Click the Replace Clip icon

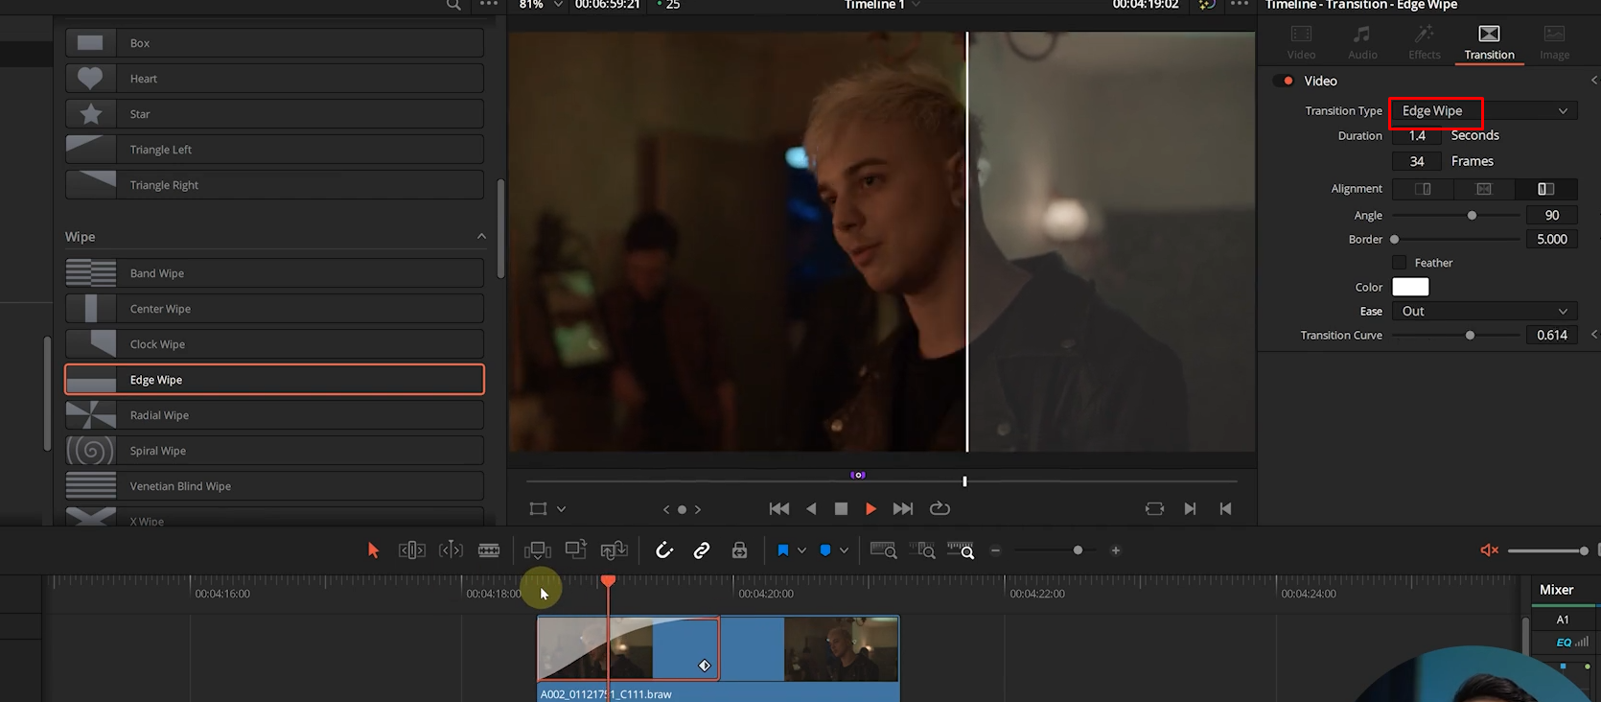(x=614, y=550)
